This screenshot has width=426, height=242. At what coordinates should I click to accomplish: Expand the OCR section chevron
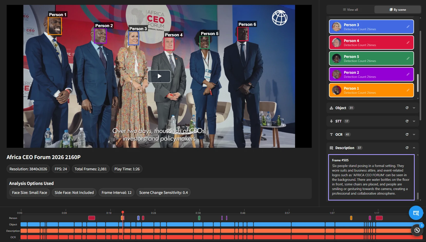click(x=414, y=134)
